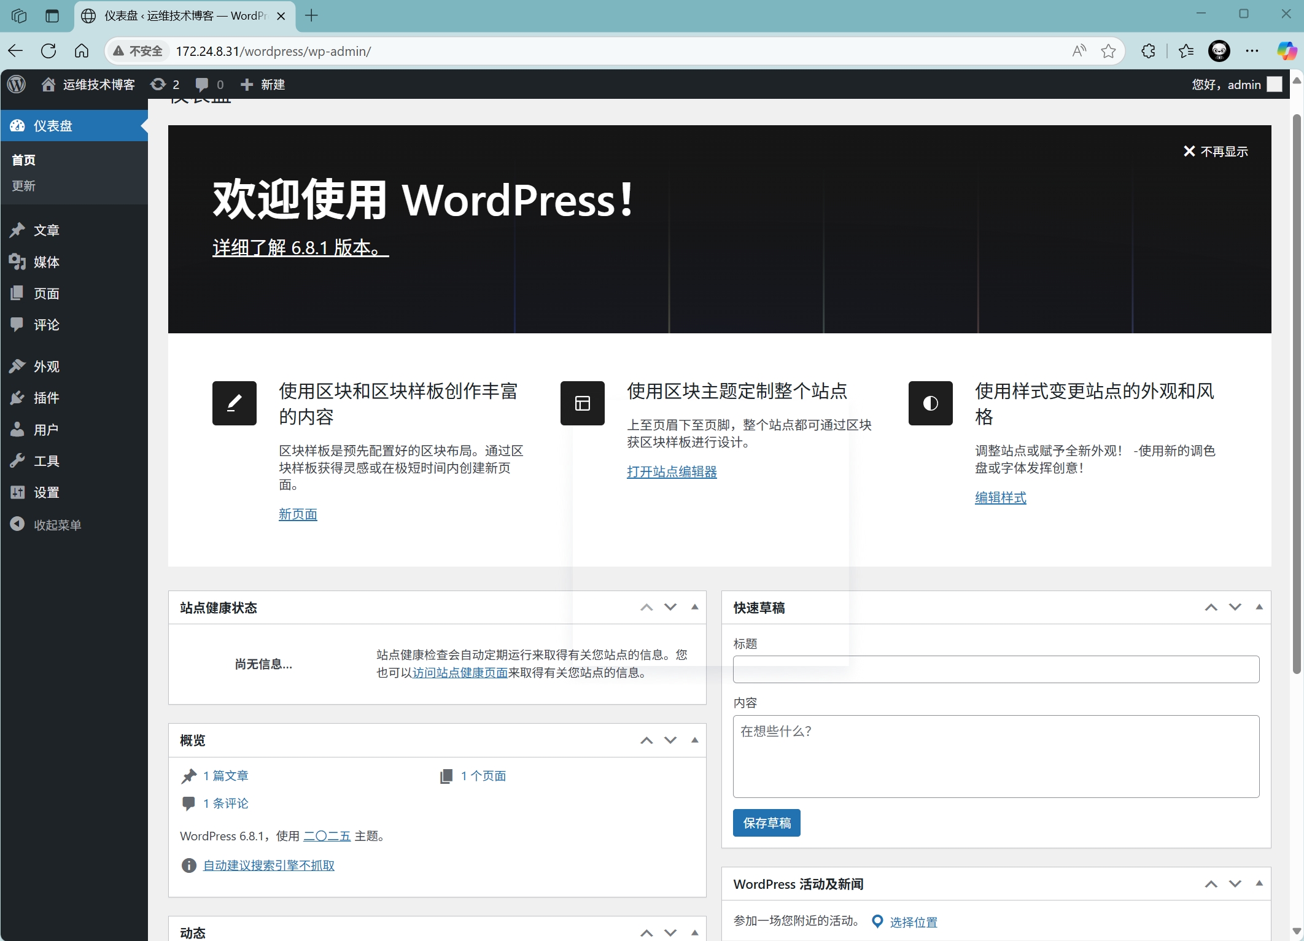Add page to favorites with the star icon
Viewport: 1304px width, 941px height.
(1108, 51)
